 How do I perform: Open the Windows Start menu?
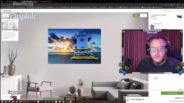click(x=2, y=102)
